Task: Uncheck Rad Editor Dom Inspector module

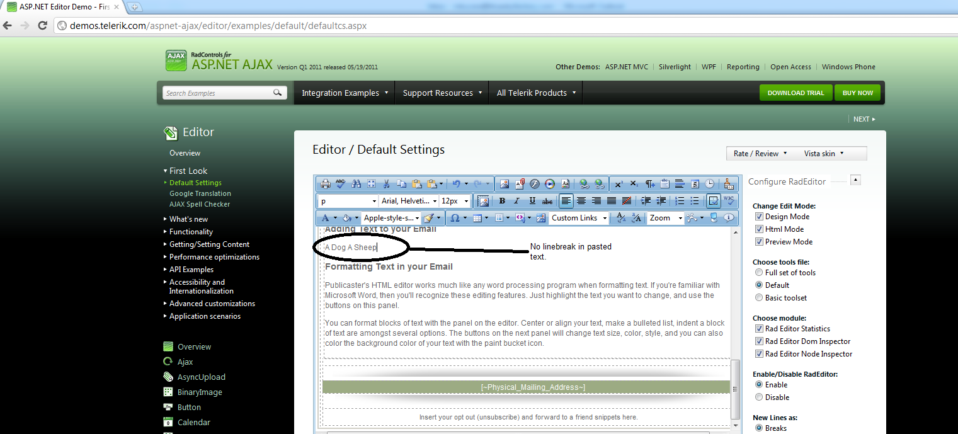Action: 759,341
